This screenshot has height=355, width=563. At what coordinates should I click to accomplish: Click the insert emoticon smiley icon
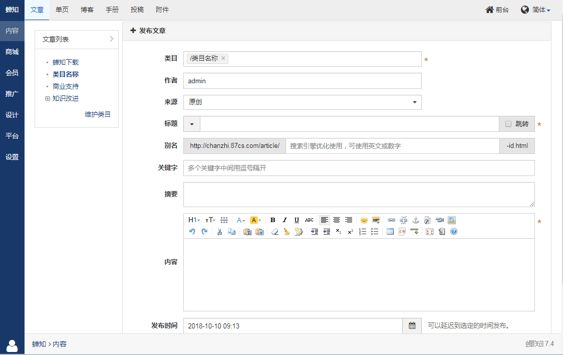(364, 220)
